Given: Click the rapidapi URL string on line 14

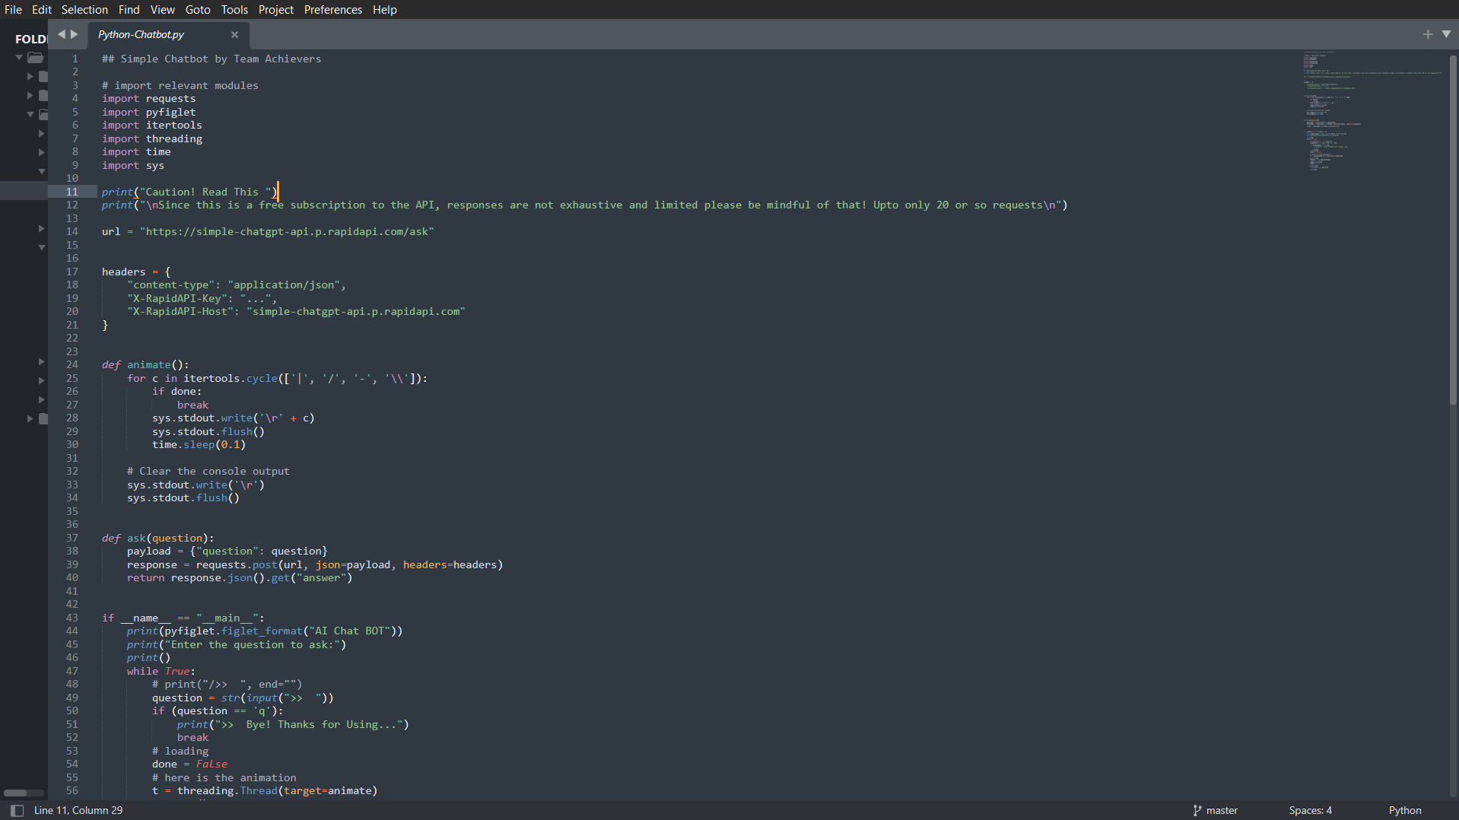Looking at the screenshot, I should pos(287,231).
